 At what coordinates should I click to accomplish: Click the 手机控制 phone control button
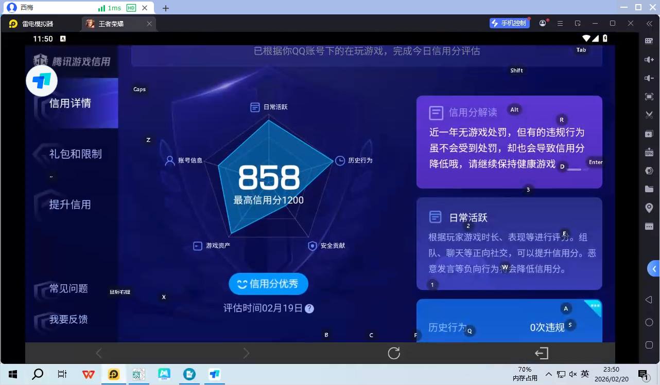[509, 23]
